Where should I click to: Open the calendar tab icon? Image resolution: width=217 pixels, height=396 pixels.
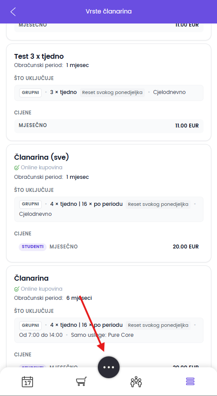point(27,381)
